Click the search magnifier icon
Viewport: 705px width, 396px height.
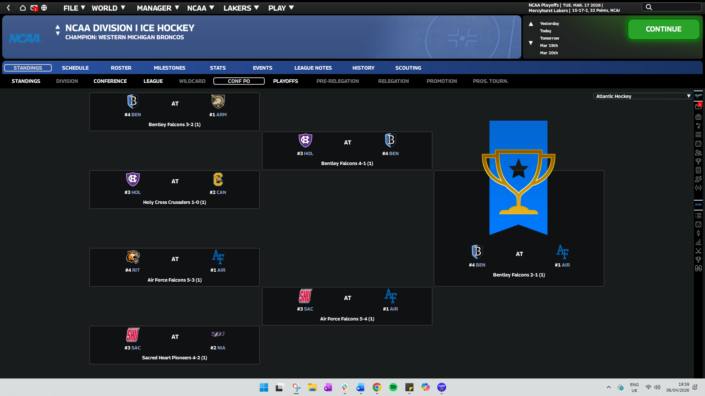[x=649, y=7]
